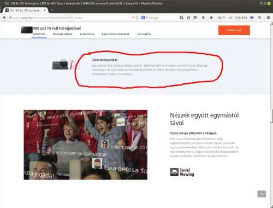This screenshot has width=273, height=208.
Task: Expand the dropdown arrow beside the home icon
Action: [x=224, y=18]
